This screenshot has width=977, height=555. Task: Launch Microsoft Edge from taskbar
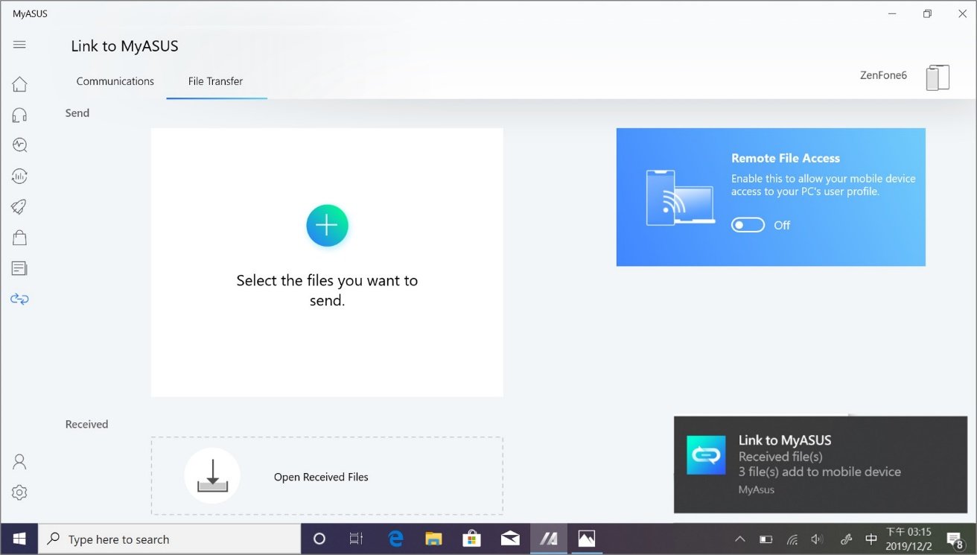click(x=395, y=539)
